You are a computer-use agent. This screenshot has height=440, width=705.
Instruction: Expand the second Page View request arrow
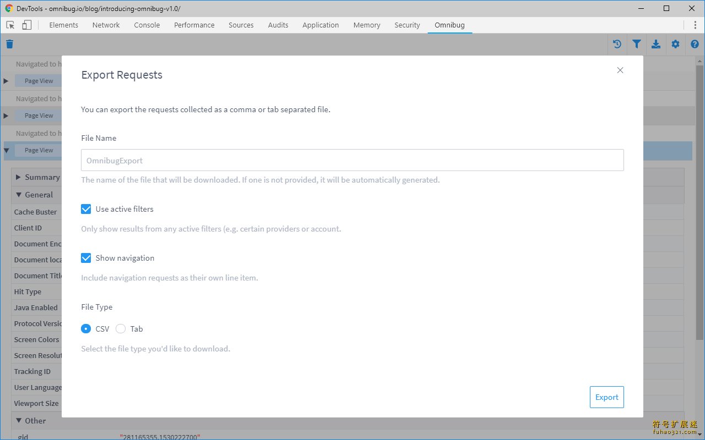[x=6, y=116]
